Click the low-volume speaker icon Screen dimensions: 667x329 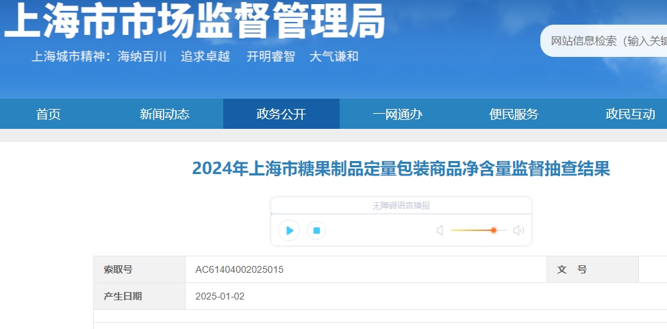click(440, 230)
